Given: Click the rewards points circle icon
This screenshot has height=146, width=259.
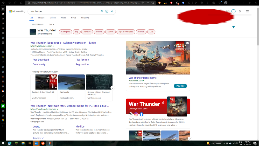Looking at the screenshot, I should tap(233, 11).
